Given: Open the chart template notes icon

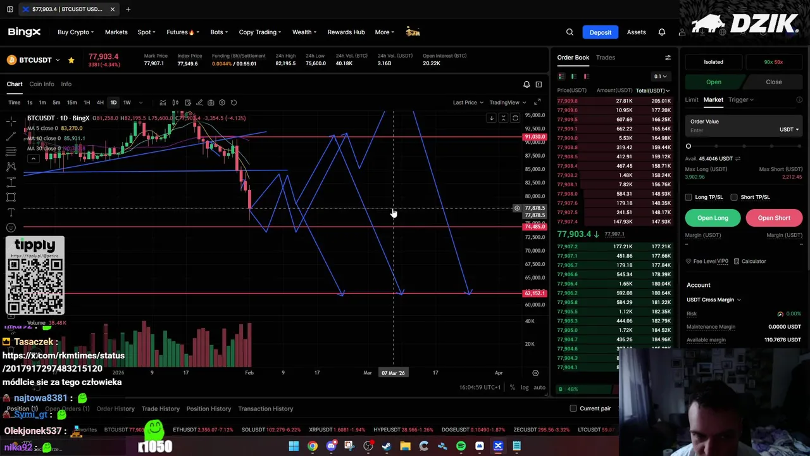Looking at the screenshot, I should [187, 103].
